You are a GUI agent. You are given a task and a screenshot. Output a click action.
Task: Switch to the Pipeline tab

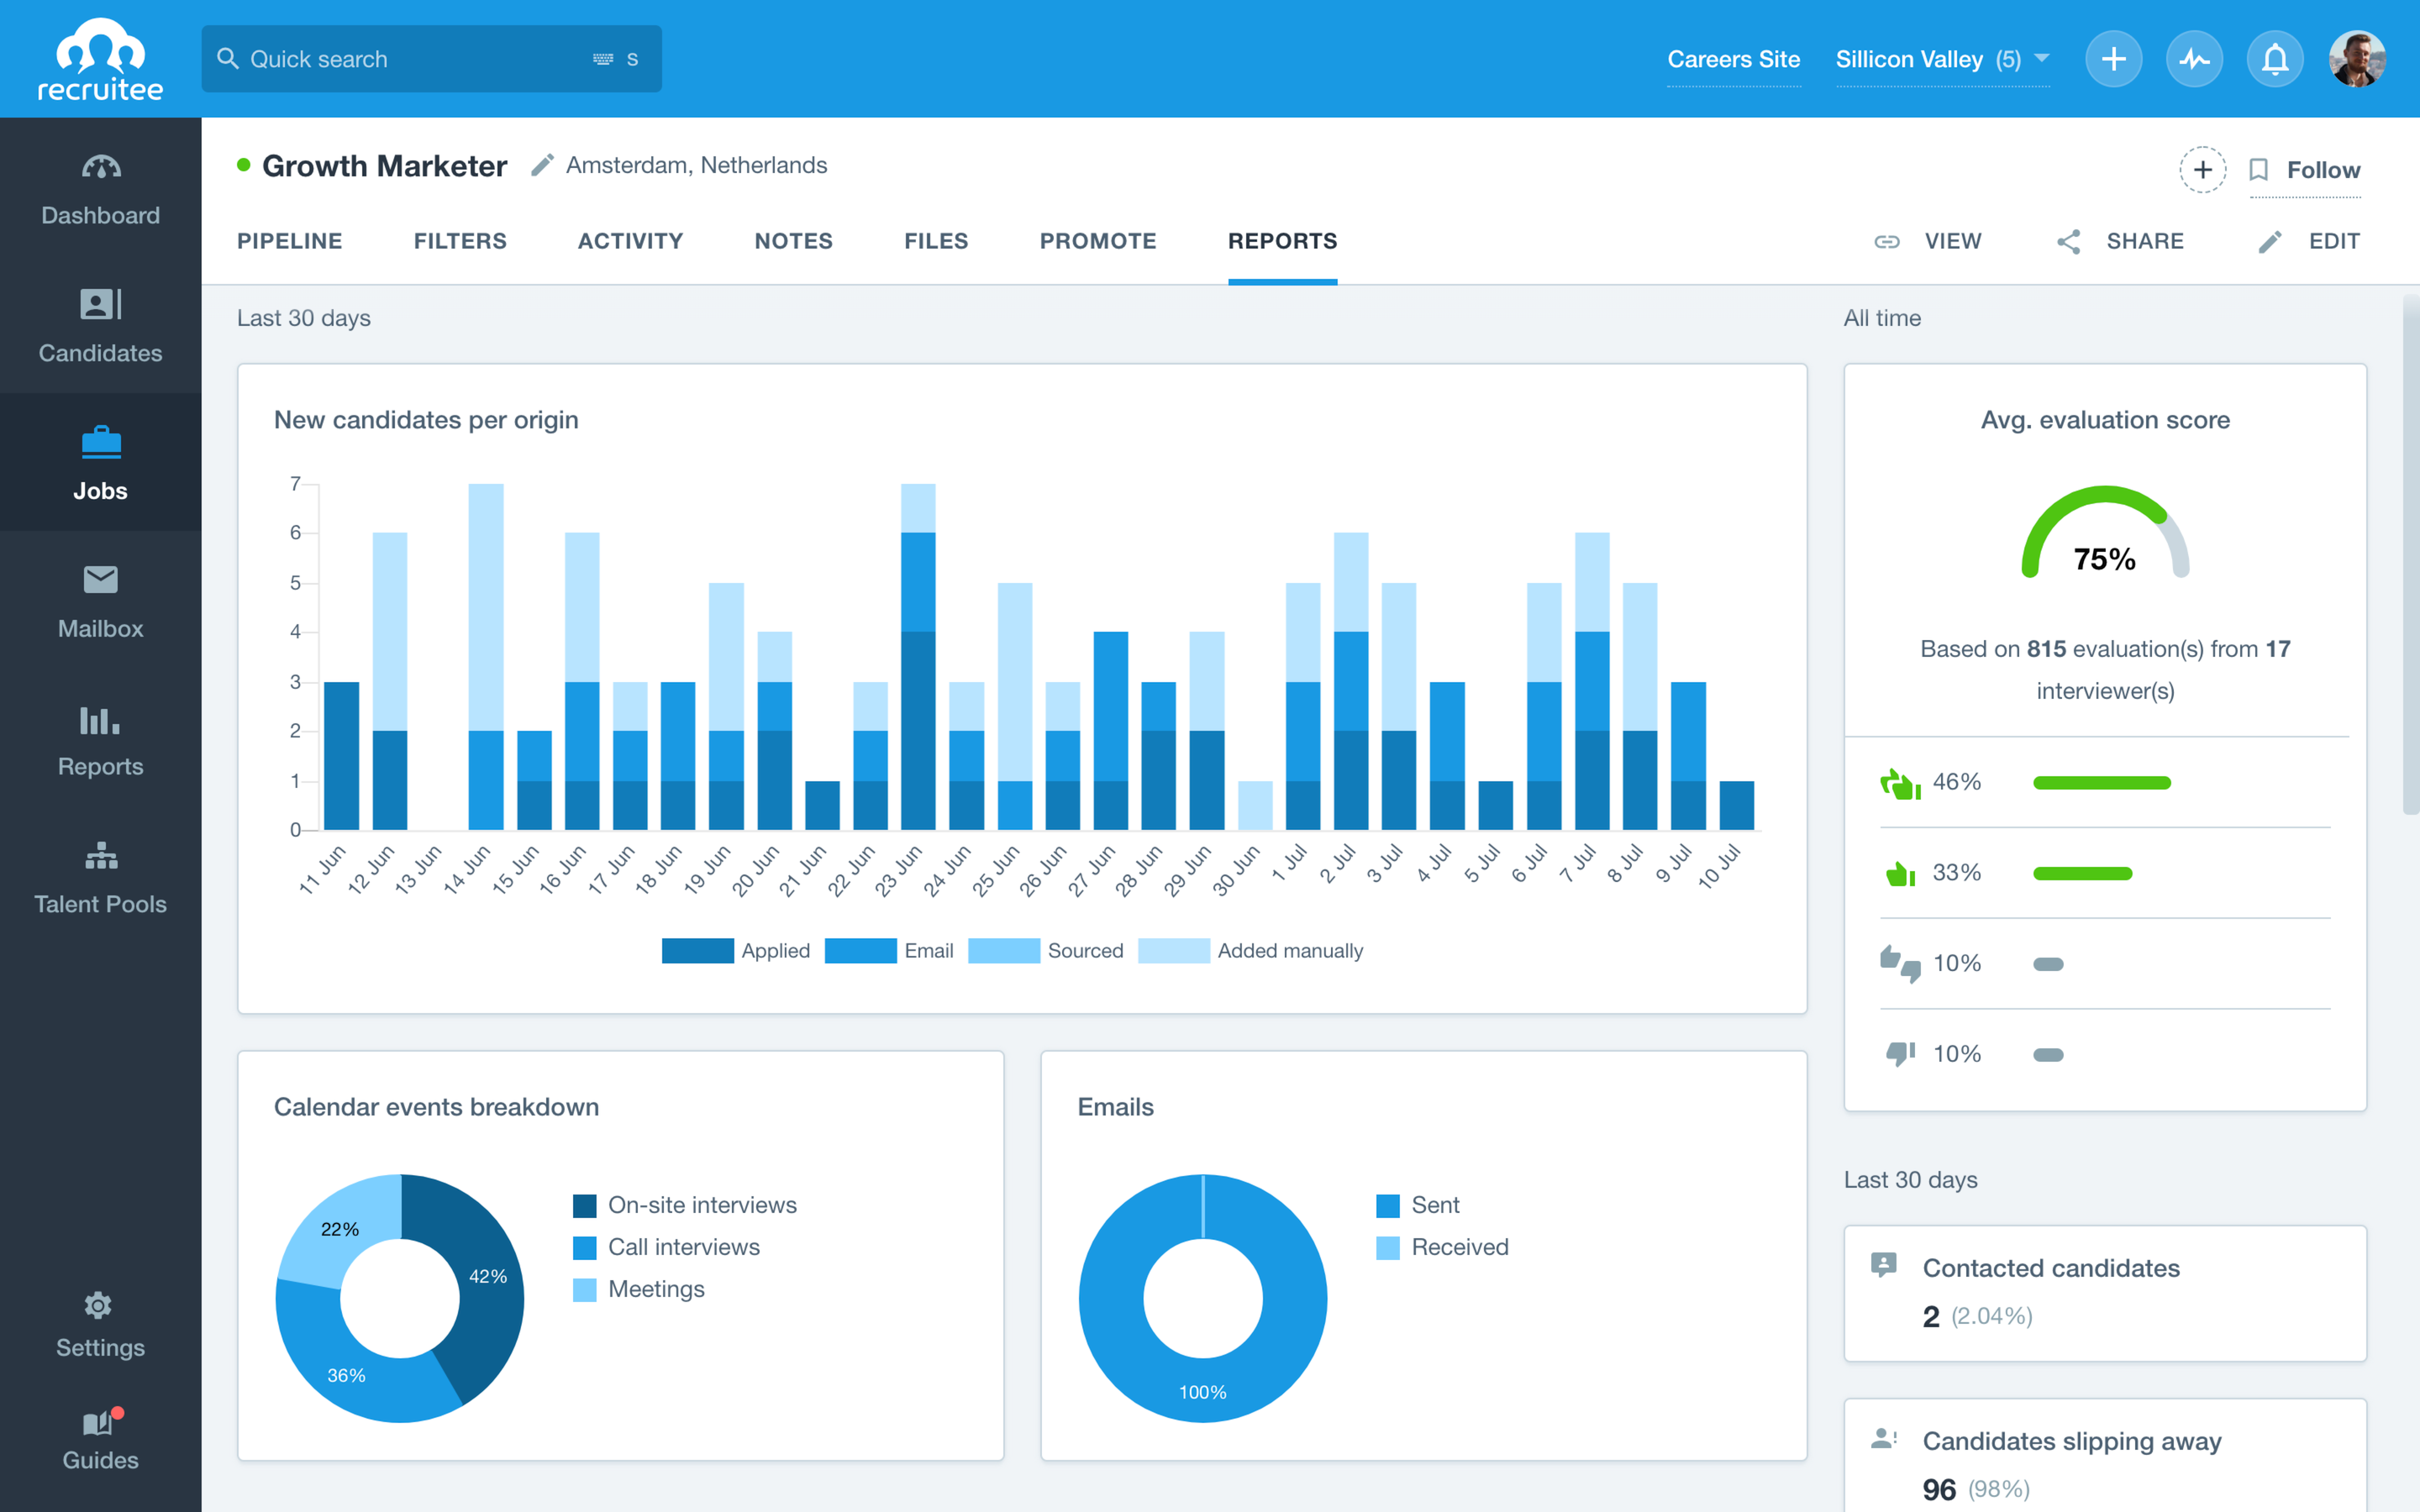coord(291,240)
